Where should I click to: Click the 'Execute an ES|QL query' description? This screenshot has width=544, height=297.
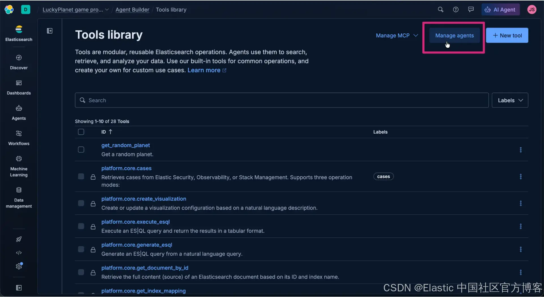click(x=183, y=231)
